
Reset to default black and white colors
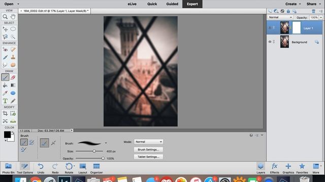click(x=6, y=141)
